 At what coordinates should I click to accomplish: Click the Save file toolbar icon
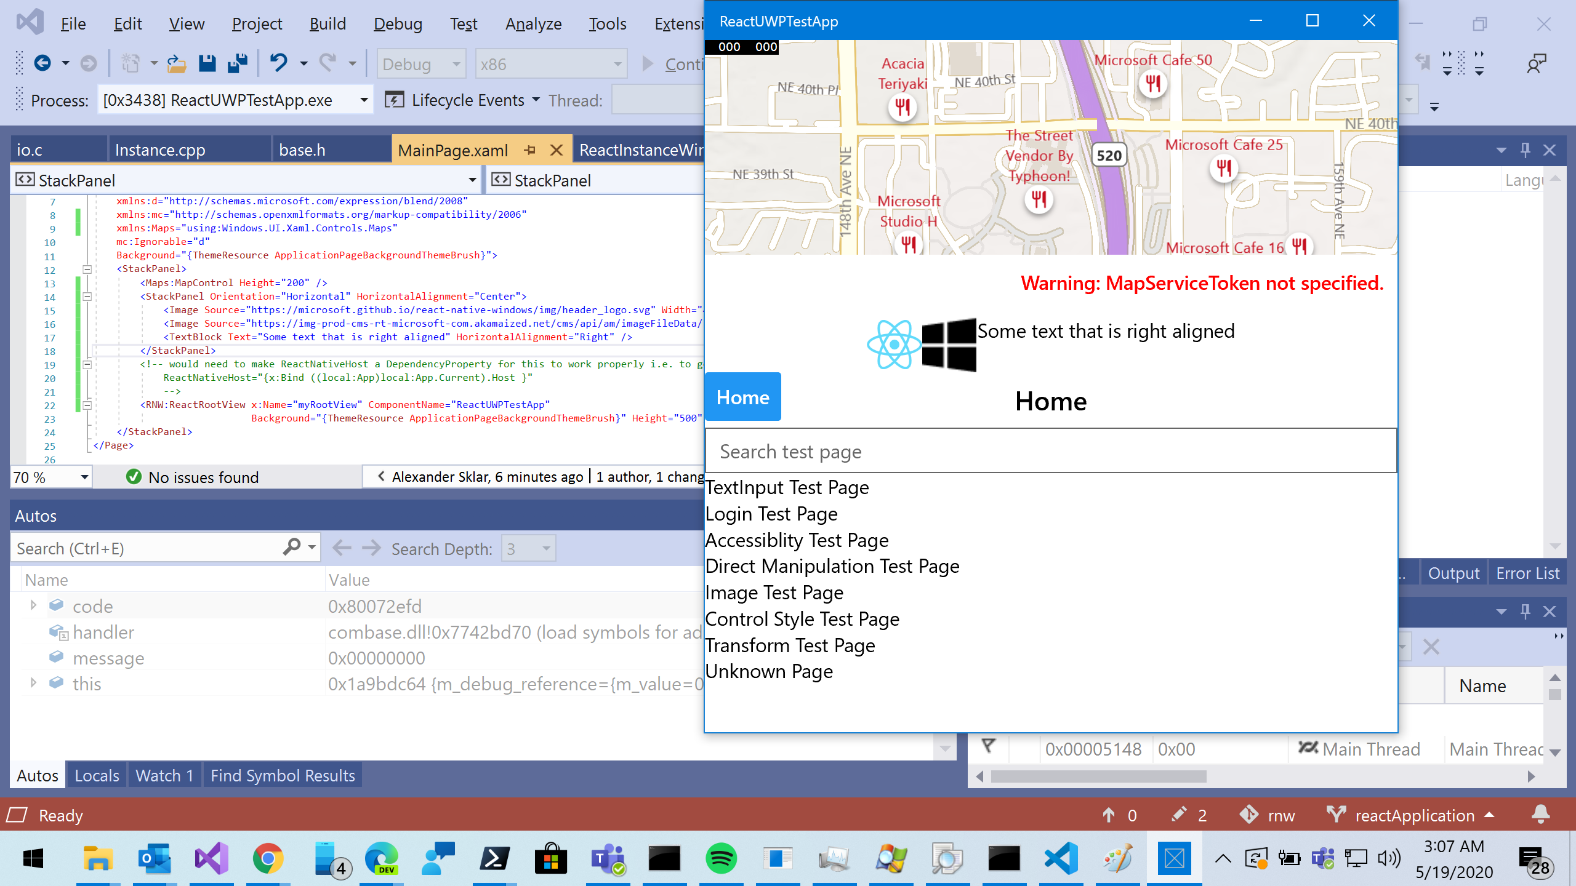pyautogui.click(x=207, y=63)
